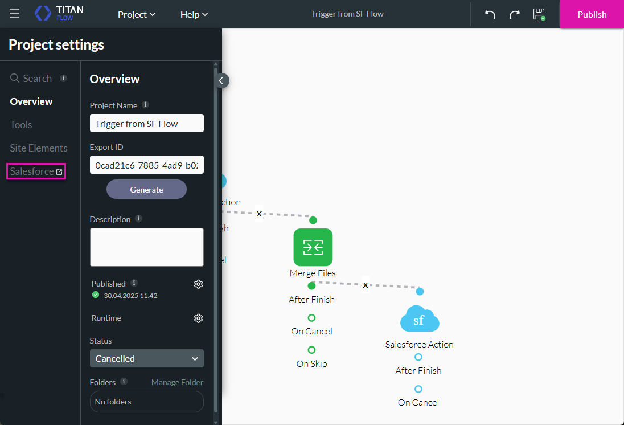Image resolution: width=624 pixels, height=425 pixels.
Task: Click the published date 30.04.2025 11:42
Action: [x=130, y=296]
